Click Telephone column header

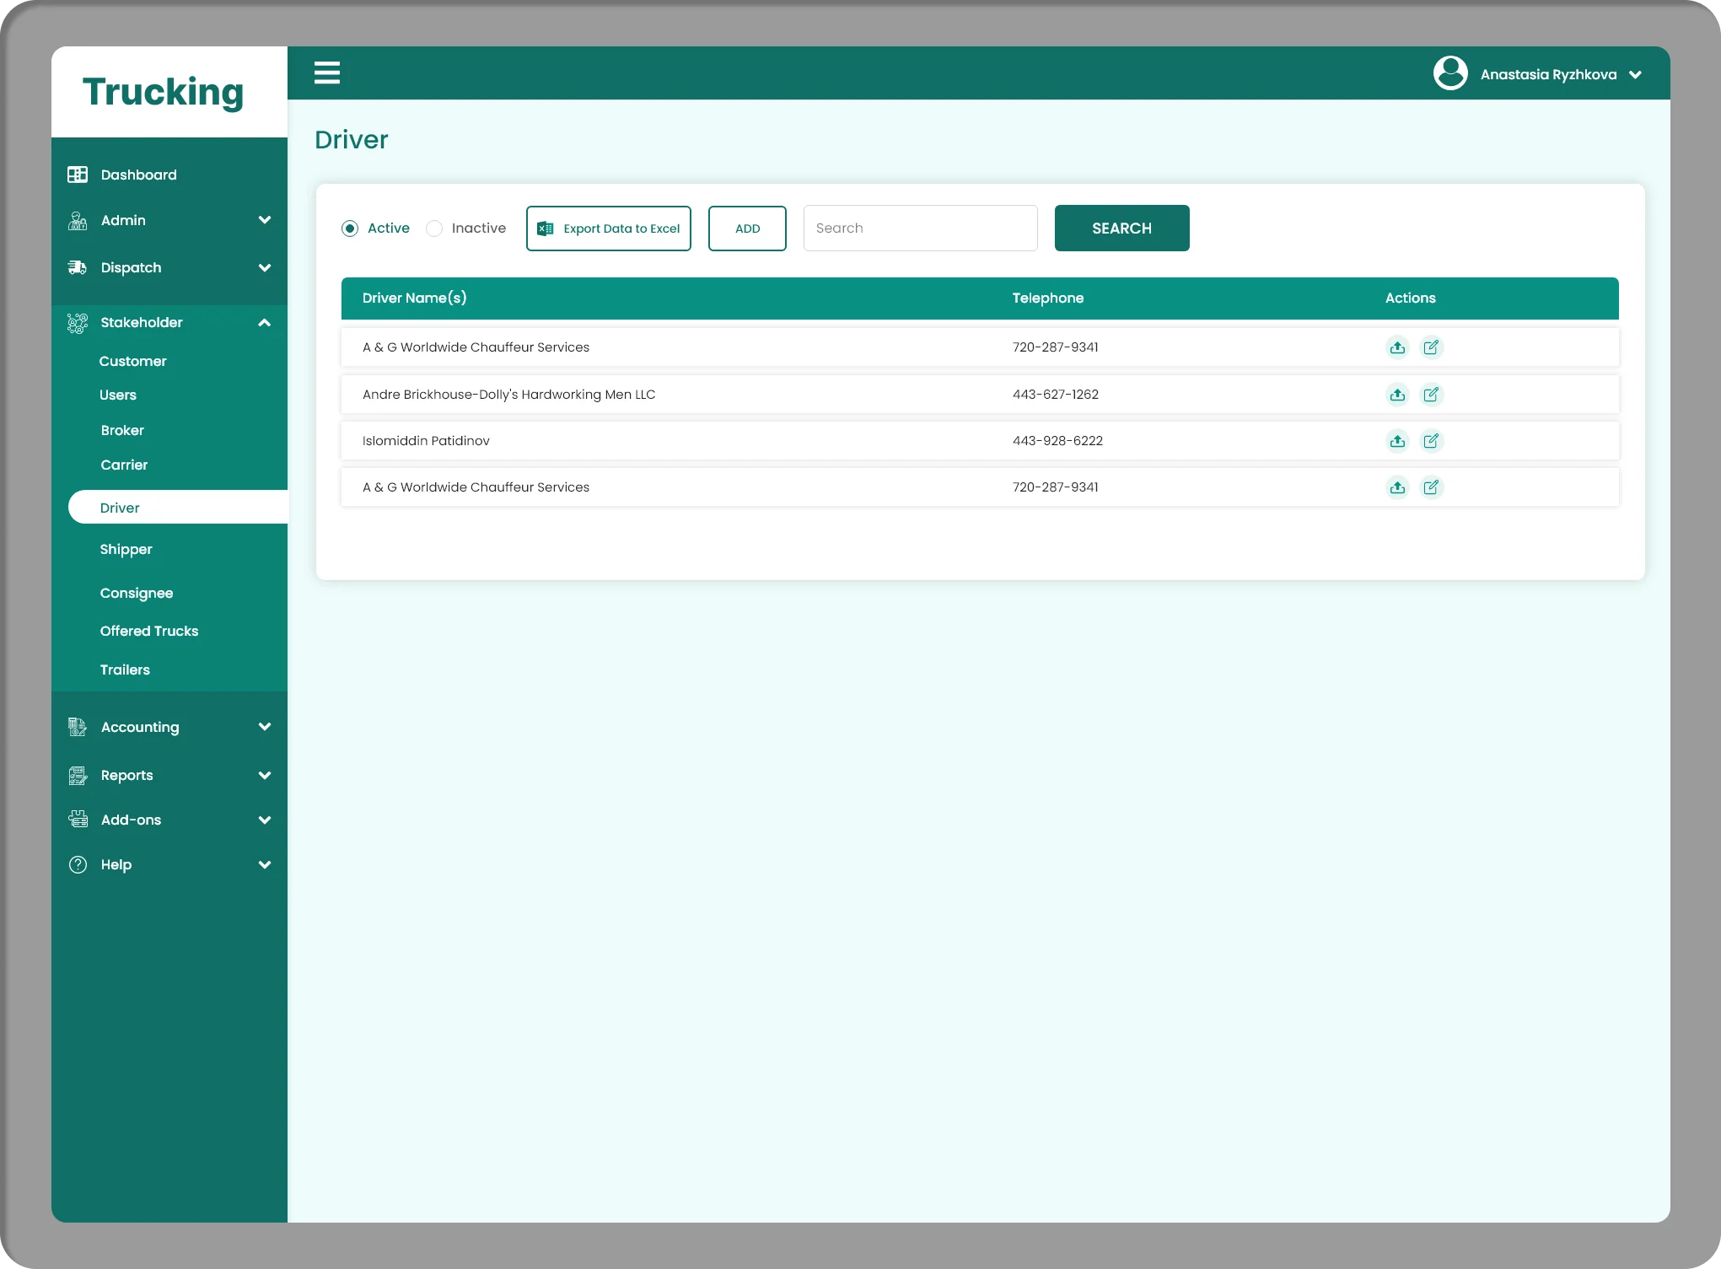coord(1047,298)
